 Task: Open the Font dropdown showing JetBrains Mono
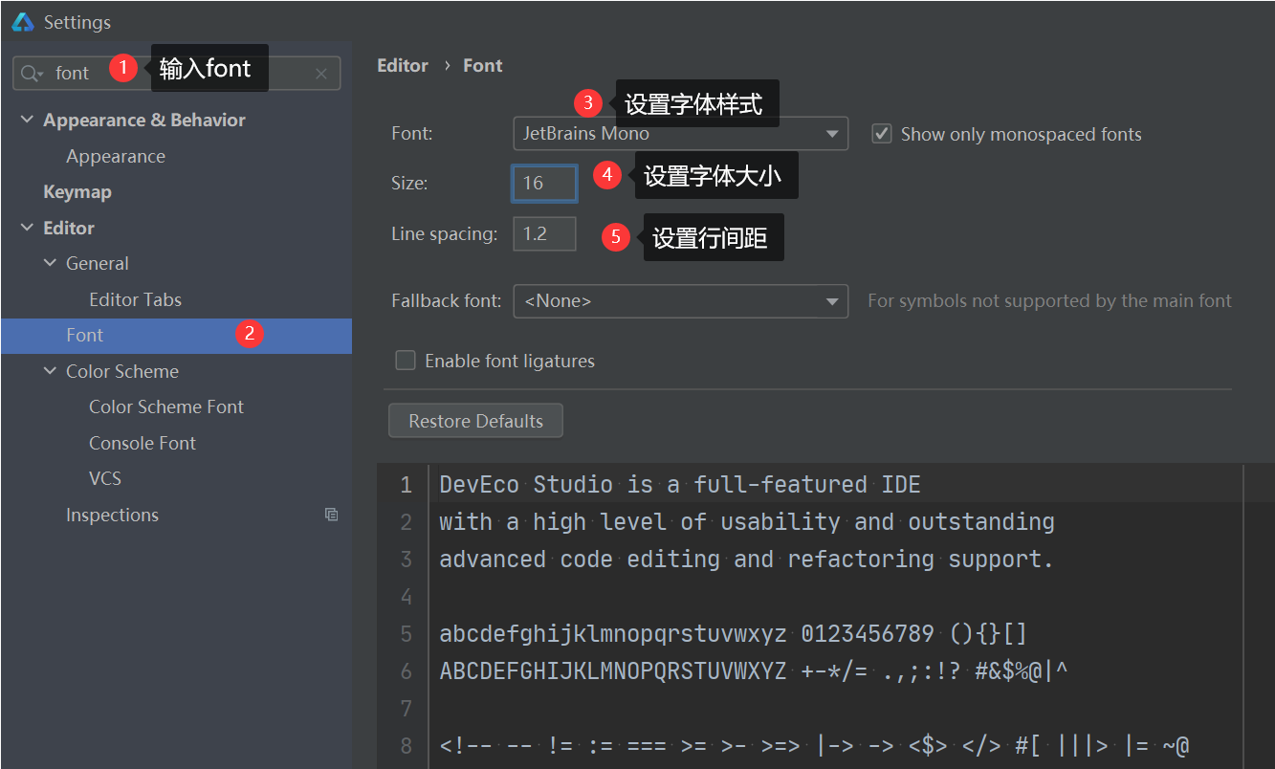(x=681, y=134)
